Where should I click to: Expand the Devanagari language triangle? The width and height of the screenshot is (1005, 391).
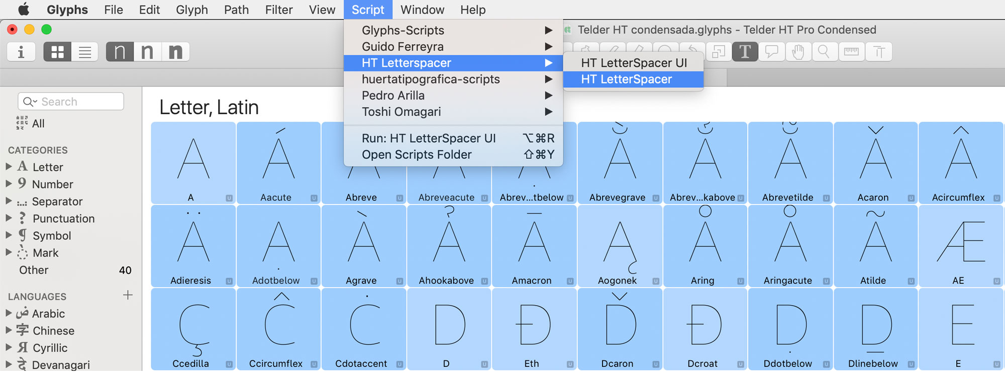click(9, 364)
